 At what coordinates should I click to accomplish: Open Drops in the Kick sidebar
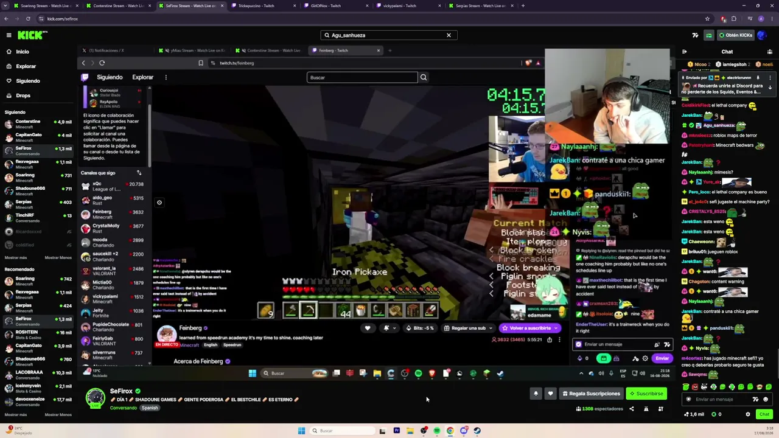[23, 96]
